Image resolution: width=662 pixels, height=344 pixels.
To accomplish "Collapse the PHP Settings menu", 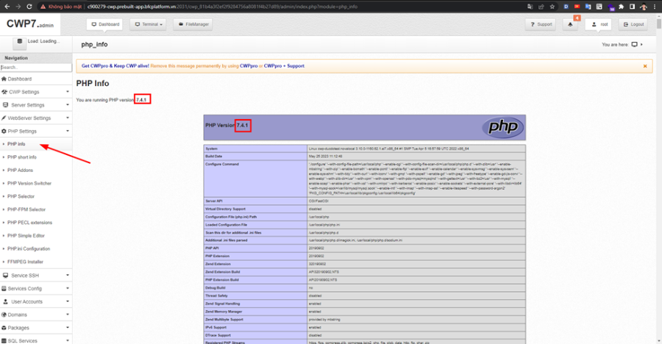I will [36, 132].
